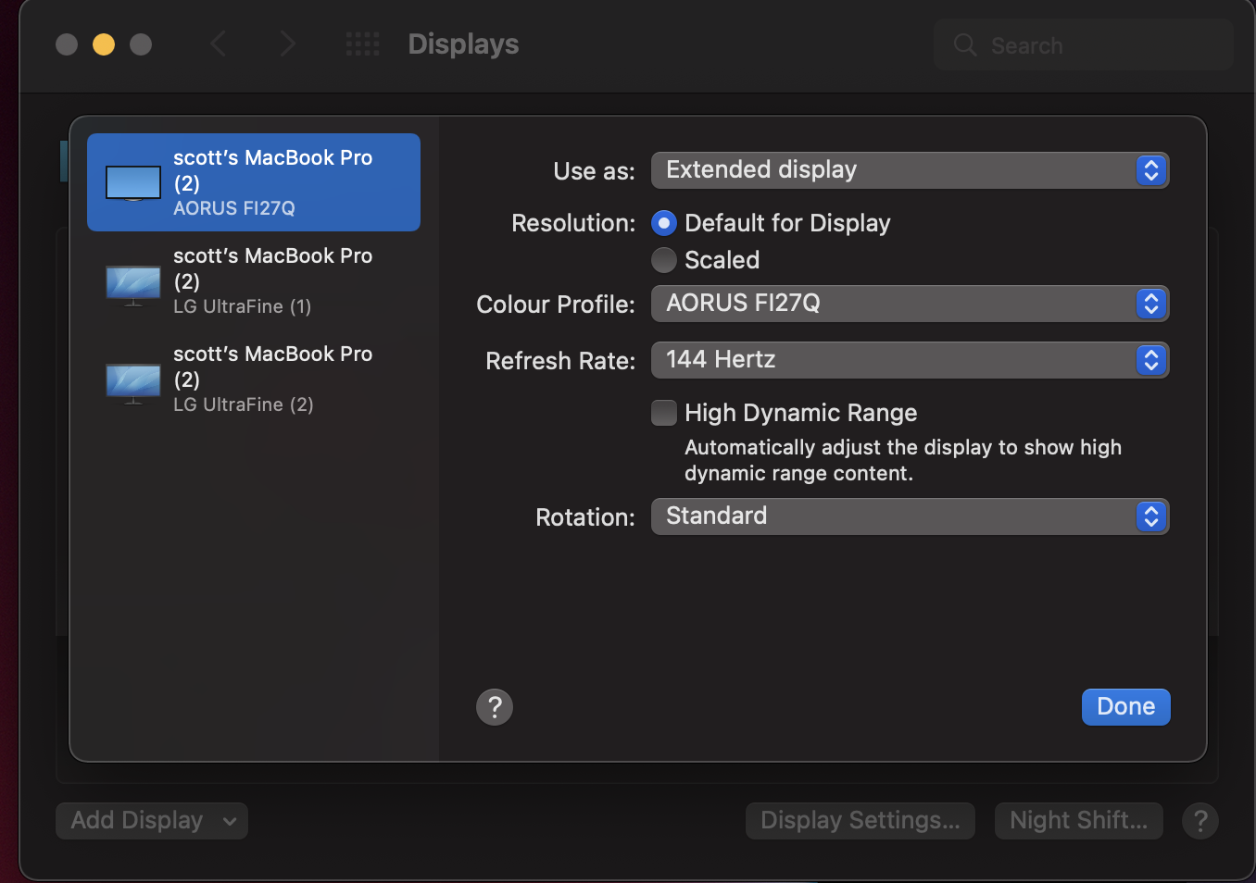
Task: Open the Colour Profile dropdown
Action: pos(910,304)
